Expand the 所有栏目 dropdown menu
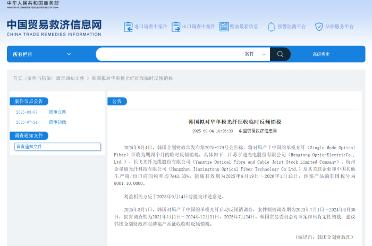 (42, 54)
